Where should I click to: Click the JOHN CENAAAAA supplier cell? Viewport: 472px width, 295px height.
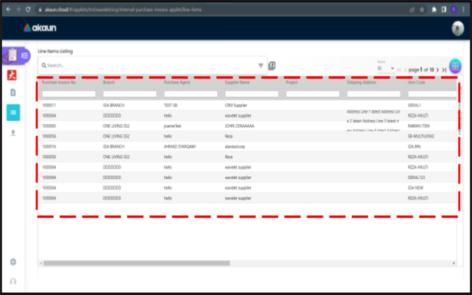tap(239, 126)
